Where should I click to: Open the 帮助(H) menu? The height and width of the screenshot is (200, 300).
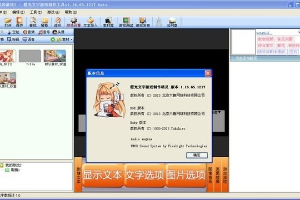71,12
